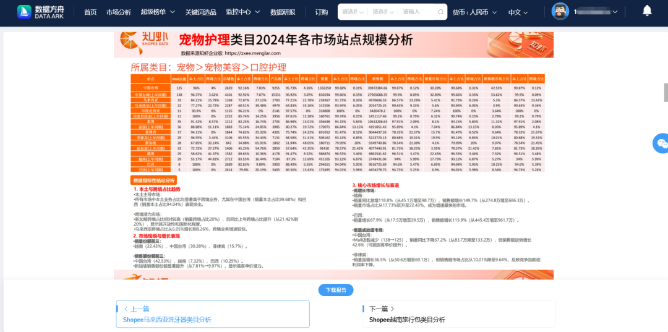This screenshot has height=332, width=668.
Task: Open the 中文 language dropdown
Action: [x=518, y=12]
